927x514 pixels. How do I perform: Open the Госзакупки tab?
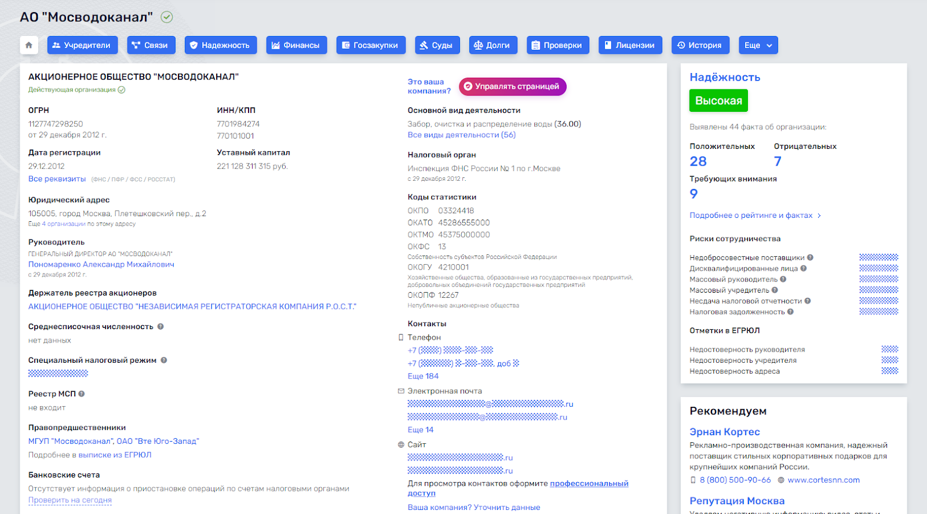371,45
